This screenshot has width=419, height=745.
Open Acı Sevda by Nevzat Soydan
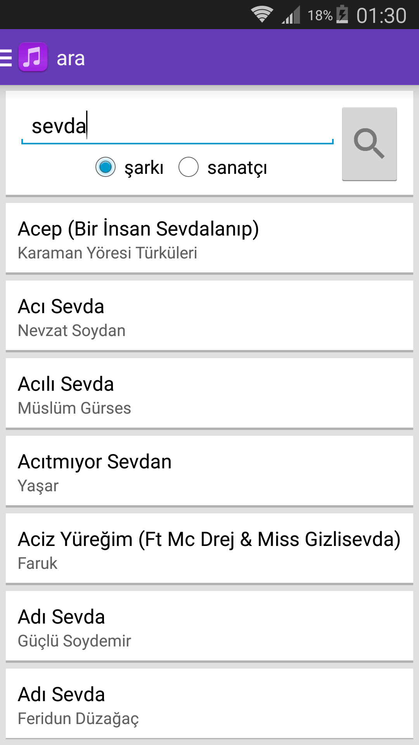click(209, 316)
